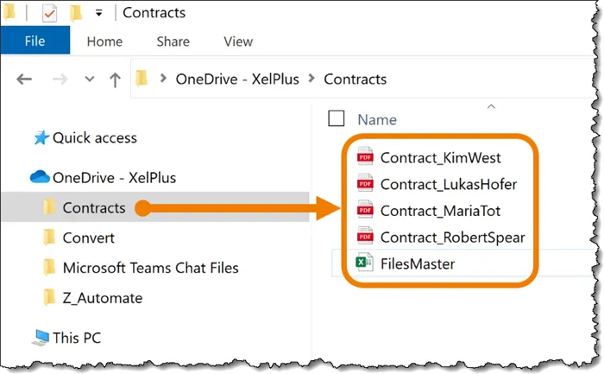This screenshot has width=604, height=374.
Task: Switch to the Share ribbon tab
Action: (173, 41)
